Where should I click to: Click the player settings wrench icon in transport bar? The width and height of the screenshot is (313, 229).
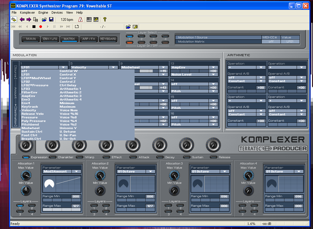tap(135, 27)
